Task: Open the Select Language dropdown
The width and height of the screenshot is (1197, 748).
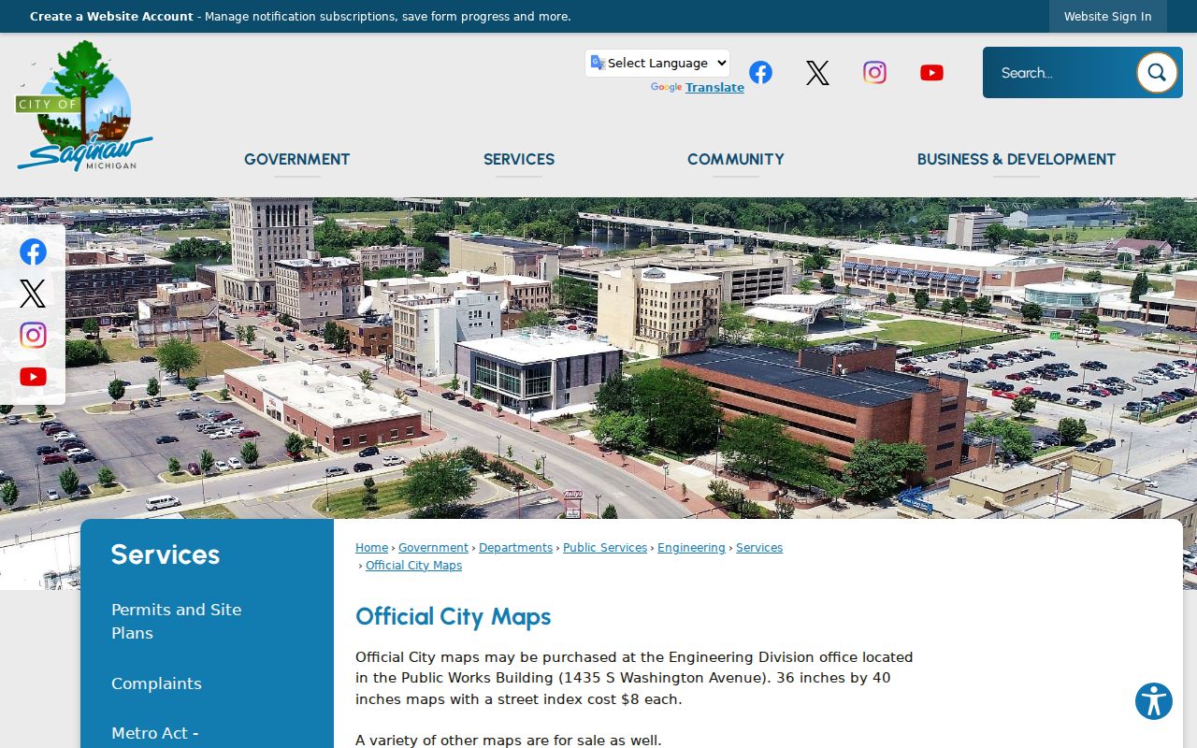Action: [657, 63]
